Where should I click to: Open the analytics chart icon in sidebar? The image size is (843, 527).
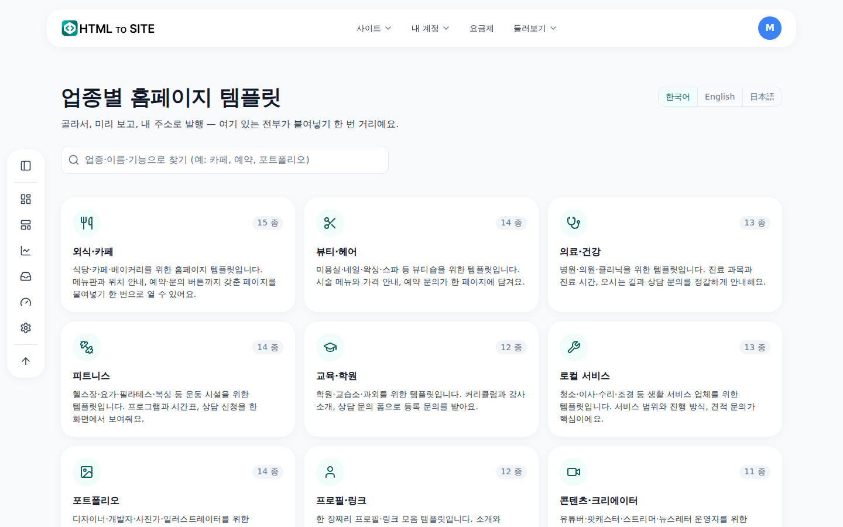pyautogui.click(x=26, y=251)
